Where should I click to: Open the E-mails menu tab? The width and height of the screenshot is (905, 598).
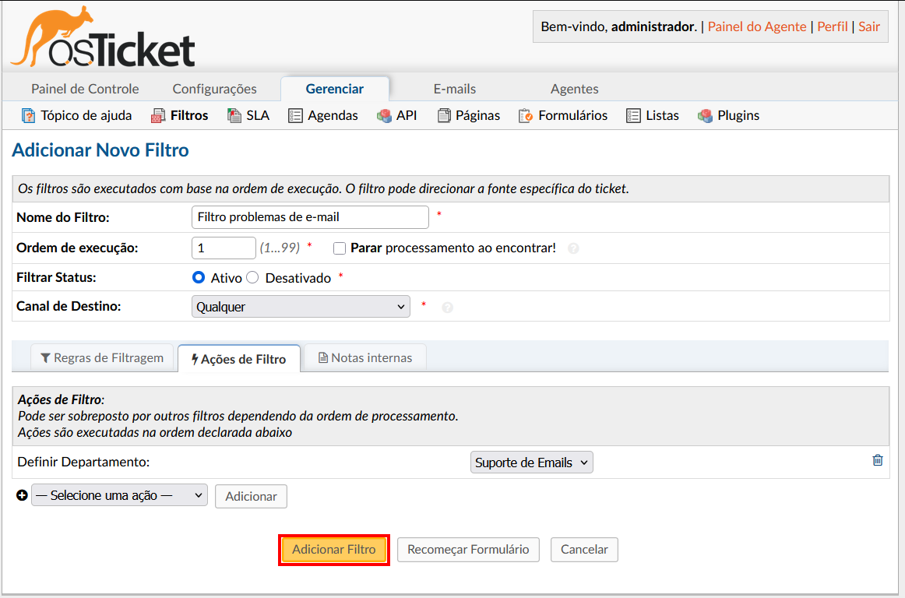454,88
